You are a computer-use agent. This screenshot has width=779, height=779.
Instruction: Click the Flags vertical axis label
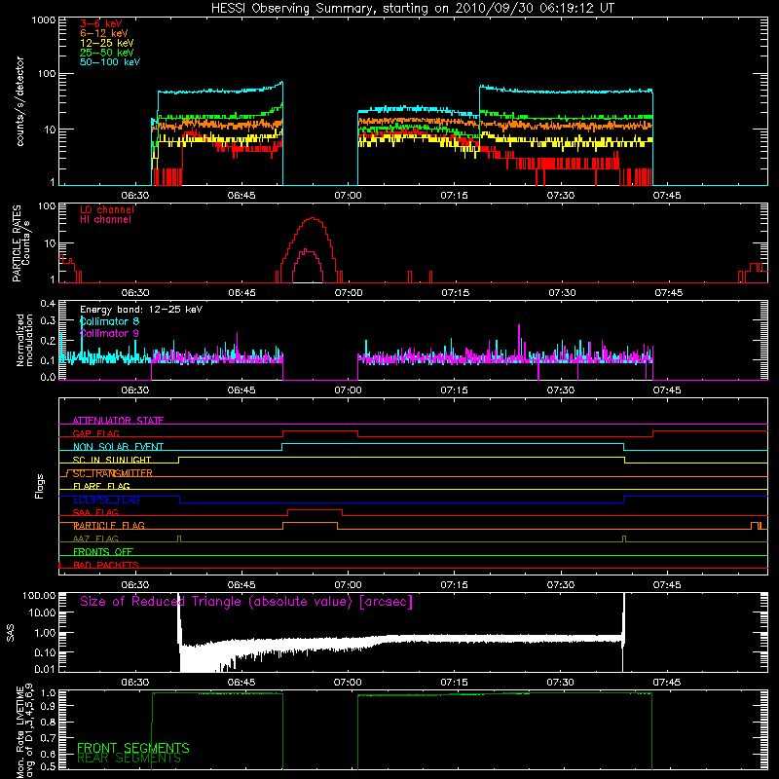pos(39,486)
